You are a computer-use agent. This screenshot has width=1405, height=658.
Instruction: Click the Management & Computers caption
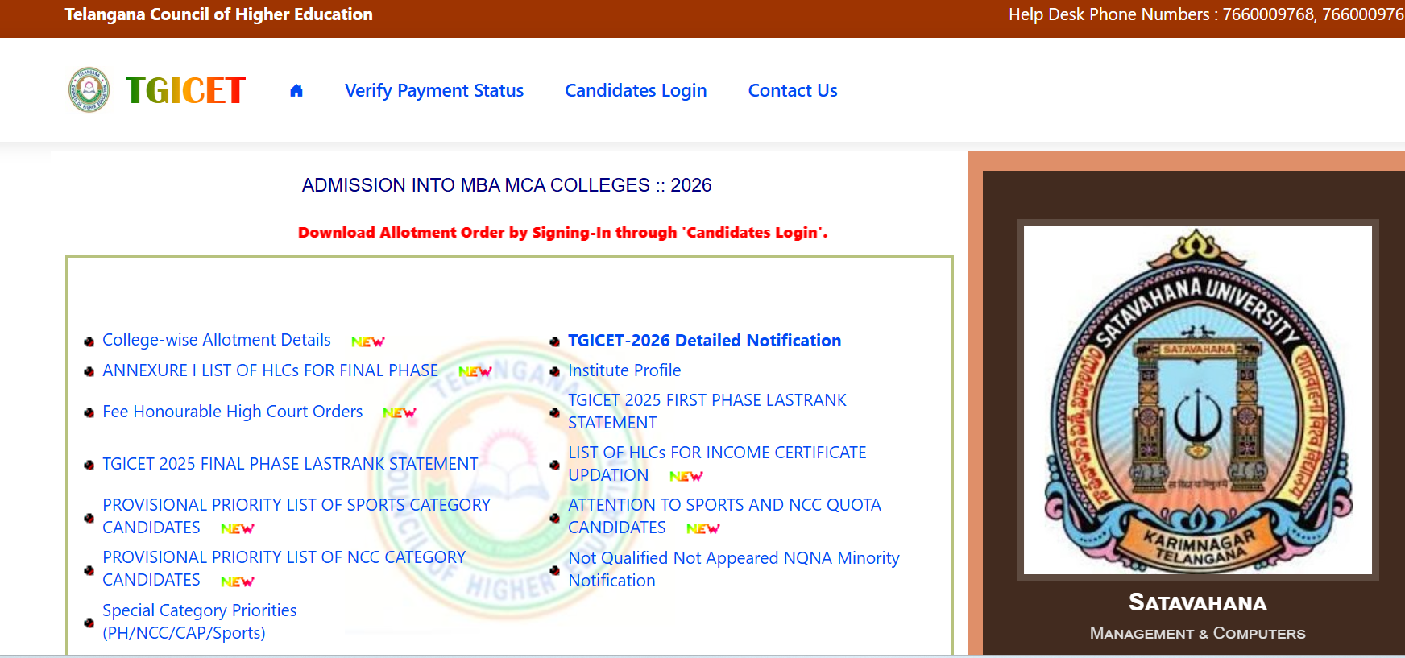point(1198,634)
